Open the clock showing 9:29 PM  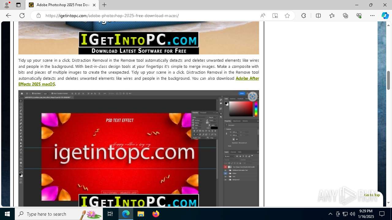(366, 214)
